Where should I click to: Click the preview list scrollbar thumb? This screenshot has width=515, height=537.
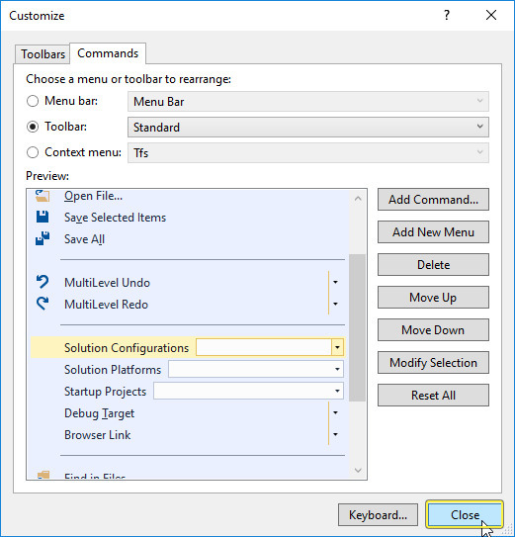[357, 327]
